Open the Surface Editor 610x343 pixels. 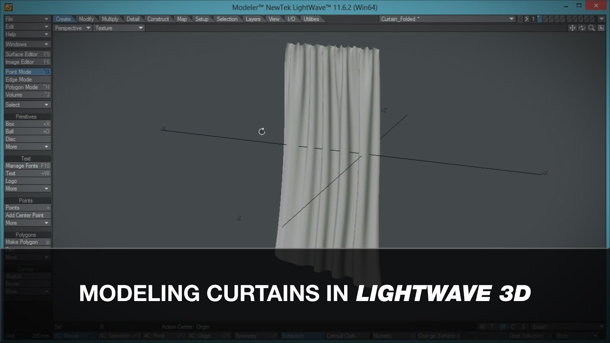pos(27,54)
